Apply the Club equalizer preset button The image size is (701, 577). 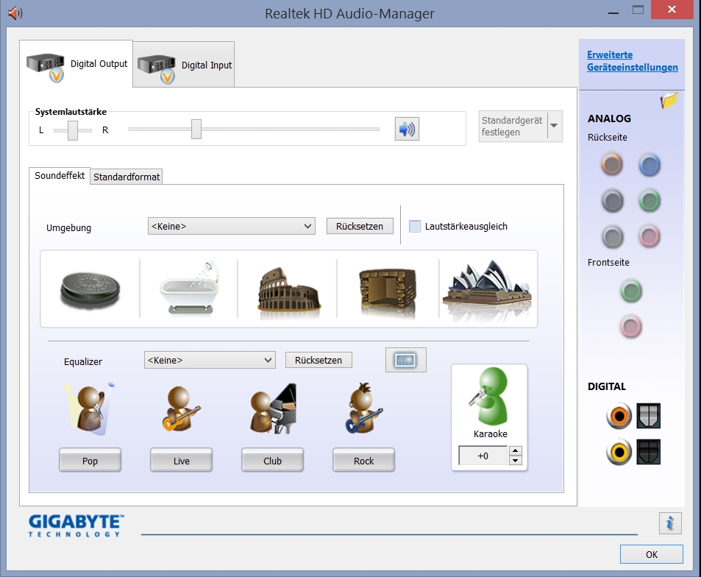[272, 461]
